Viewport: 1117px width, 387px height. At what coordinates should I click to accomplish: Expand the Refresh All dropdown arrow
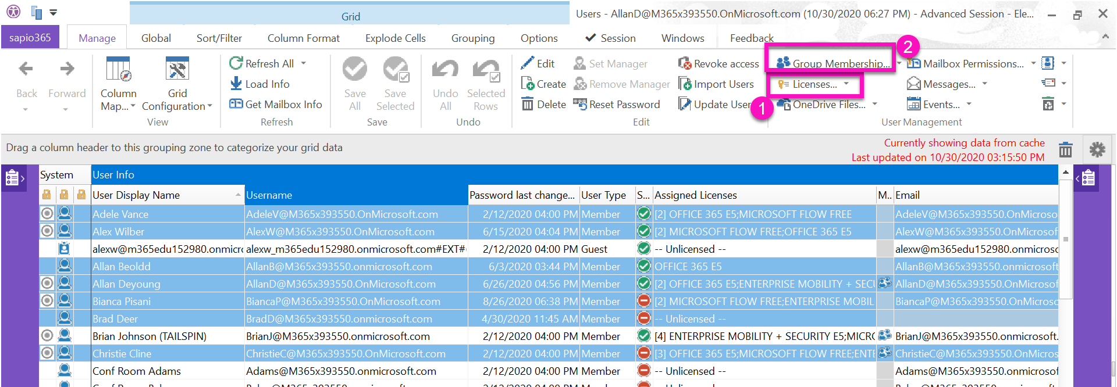point(303,63)
